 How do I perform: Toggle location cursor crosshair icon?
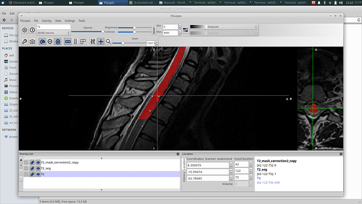point(101,42)
